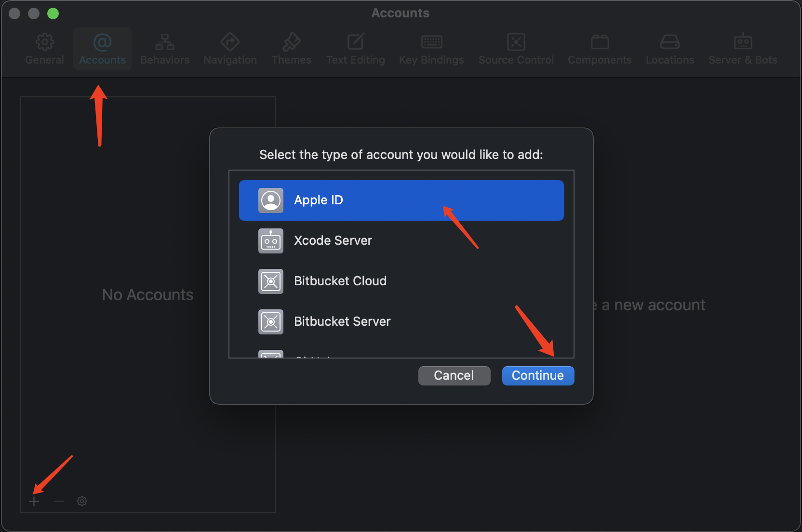Select Bitbucket Cloud account type
This screenshot has width=802, height=532.
[x=401, y=281]
